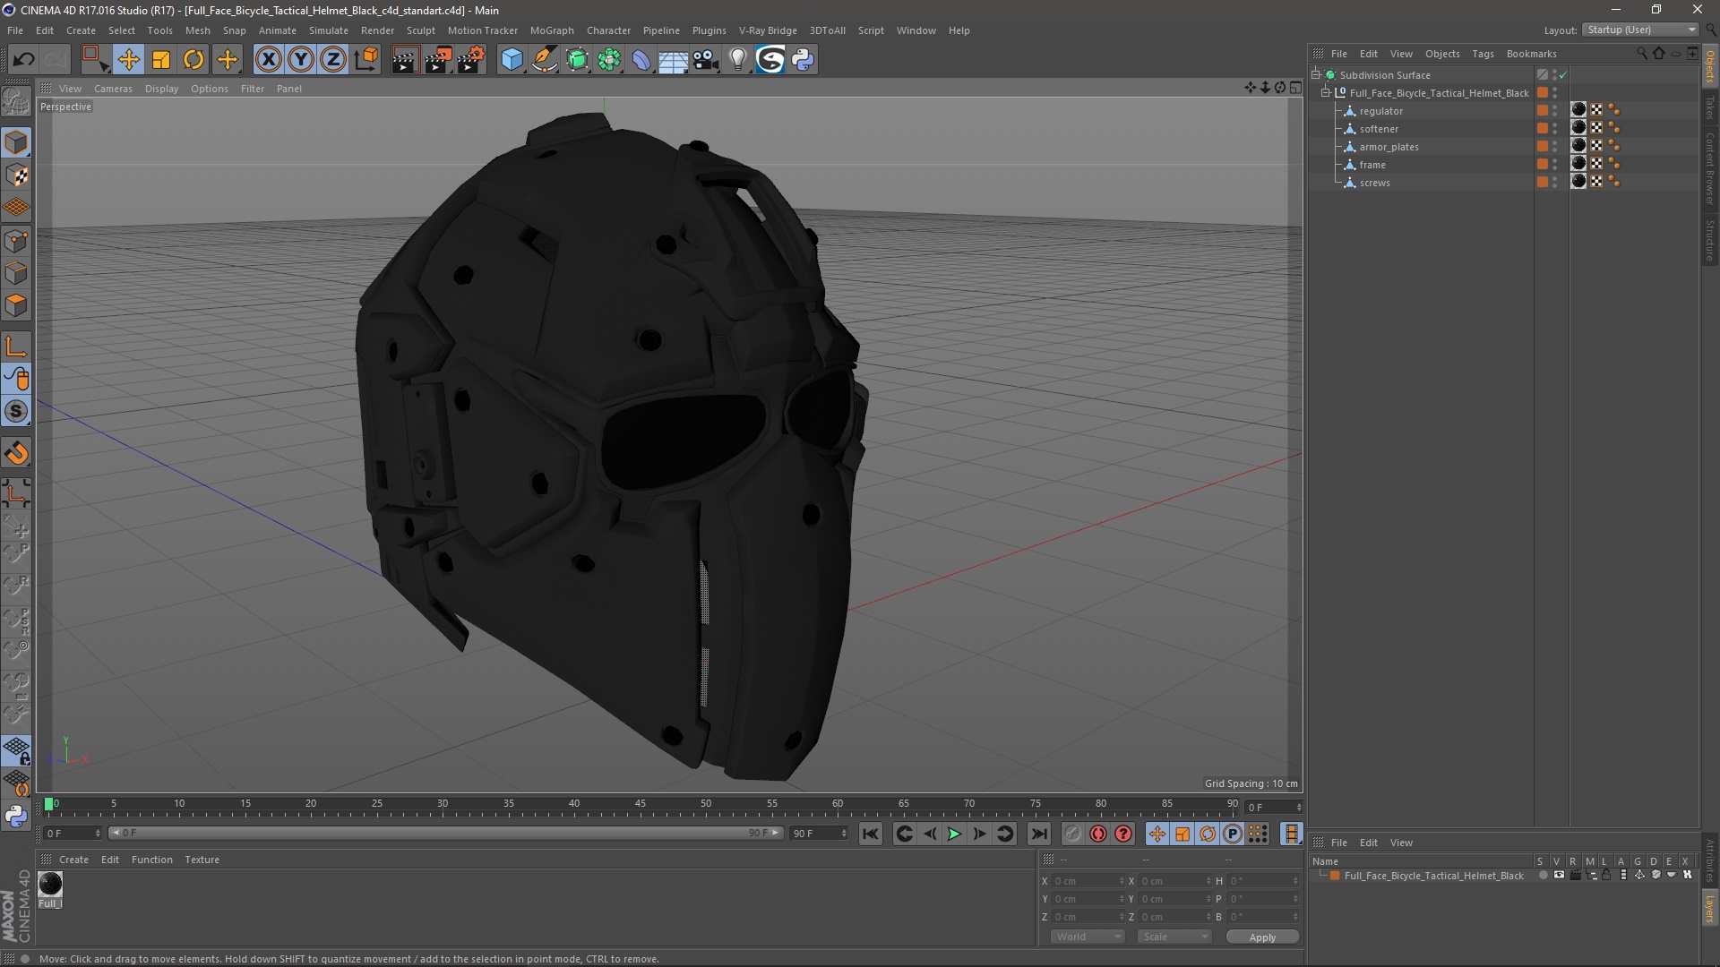Add a Light bulb object
The width and height of the screenshot is (1720, 967).
pyautogui.click(x=737, y=60)
